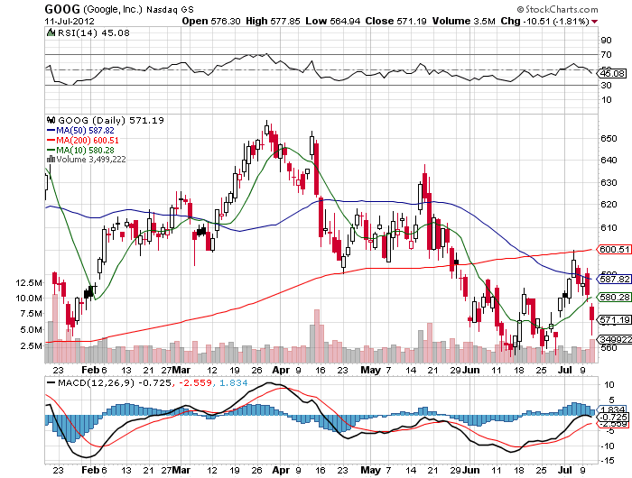
Task: Click the candlestick icon beside GOOG (Daily)
Action: tap(51, 120)
